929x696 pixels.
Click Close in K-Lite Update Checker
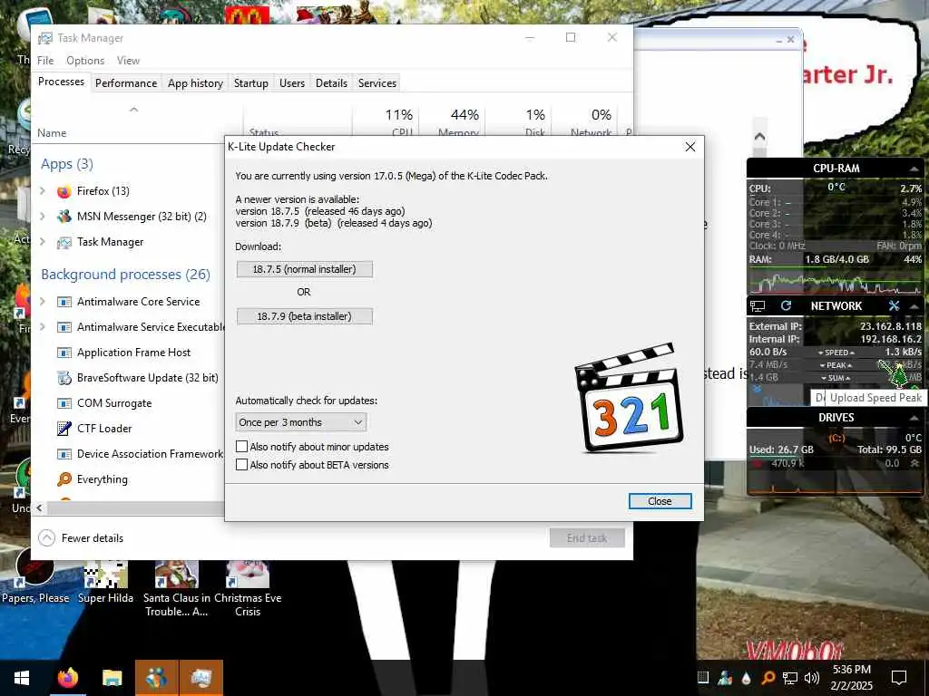(660, 501)
